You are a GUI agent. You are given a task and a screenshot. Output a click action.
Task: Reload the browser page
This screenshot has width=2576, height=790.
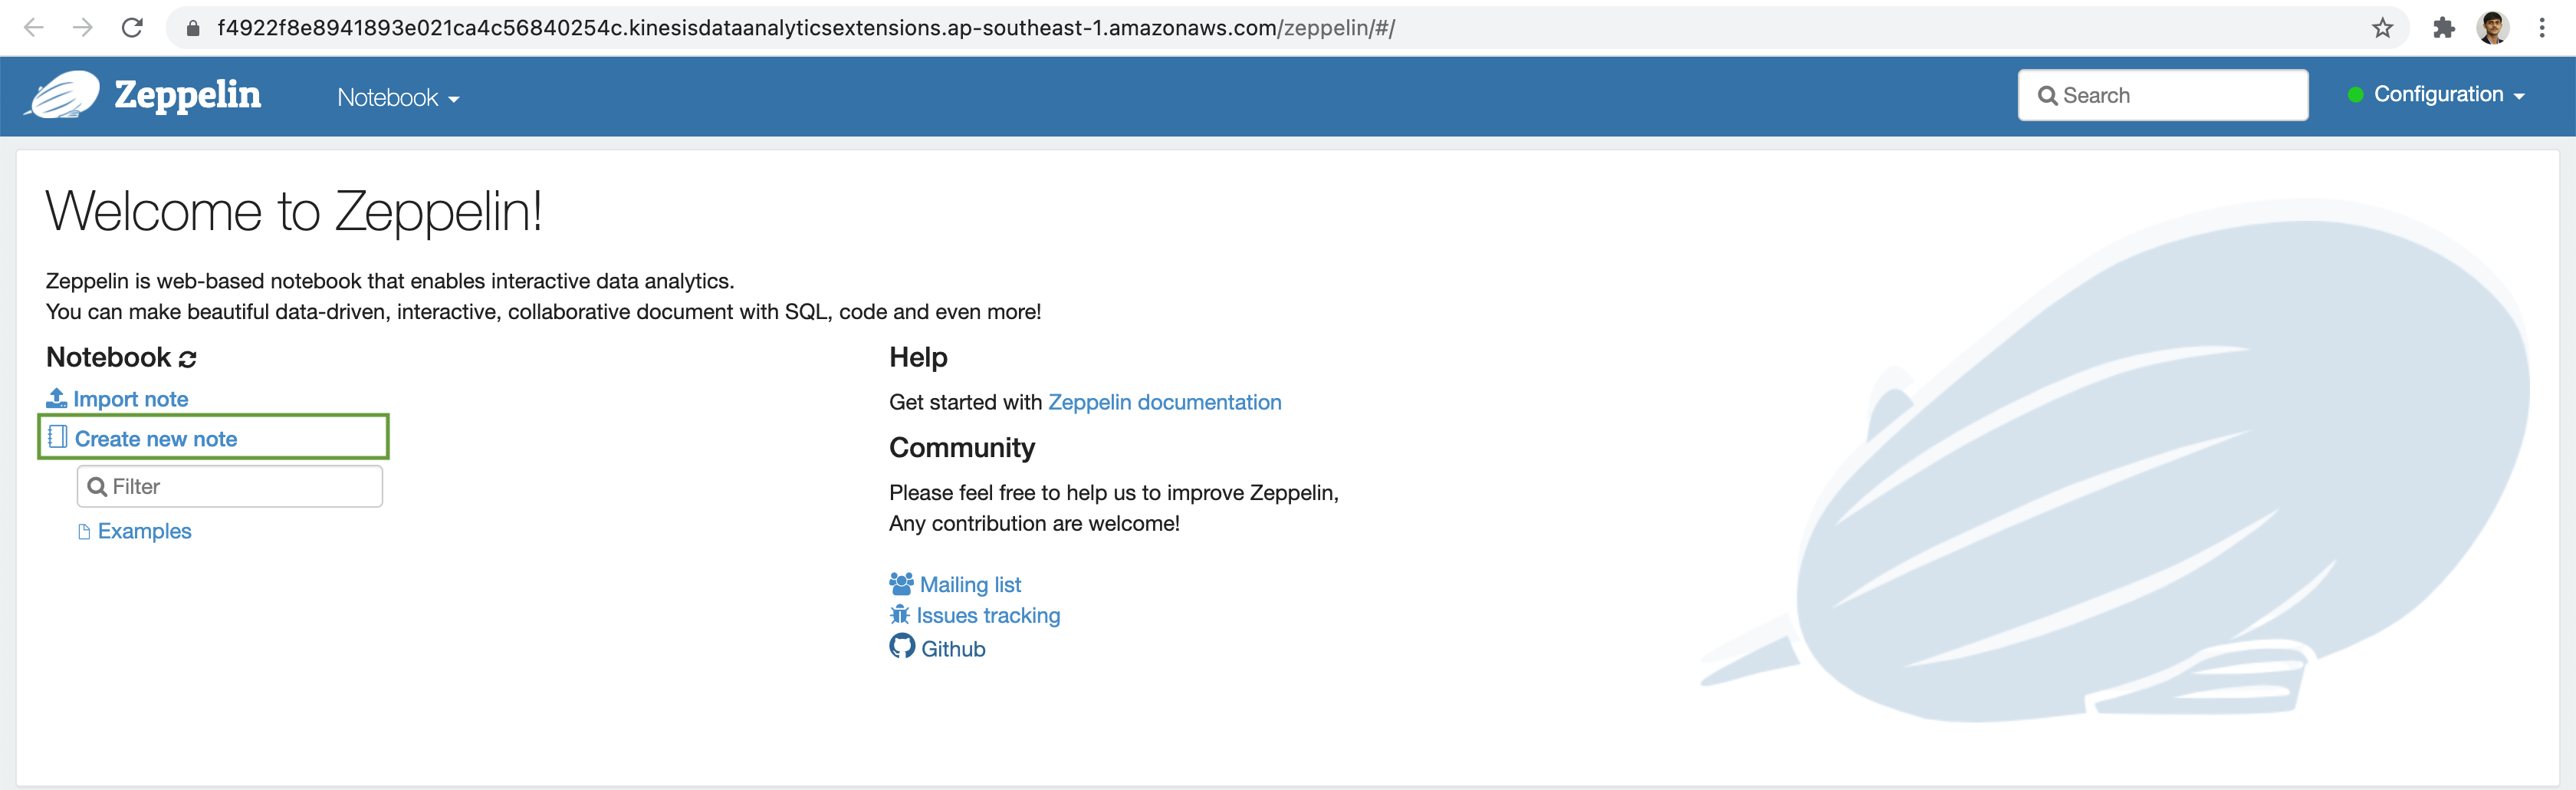(132, 28)
